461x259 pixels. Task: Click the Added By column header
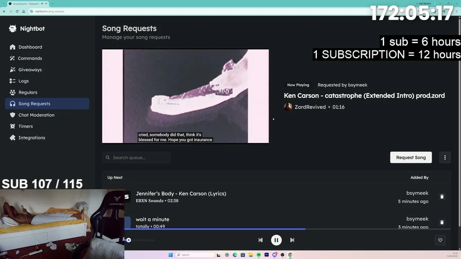click(x=420, y=177)
